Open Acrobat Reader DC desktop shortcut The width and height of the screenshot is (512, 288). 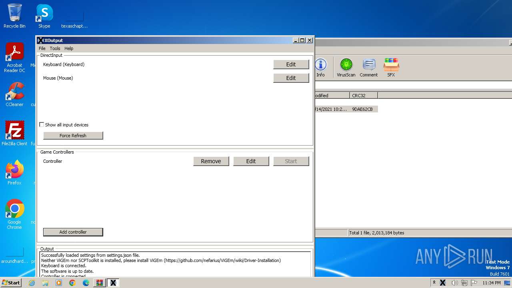[14, 58]
